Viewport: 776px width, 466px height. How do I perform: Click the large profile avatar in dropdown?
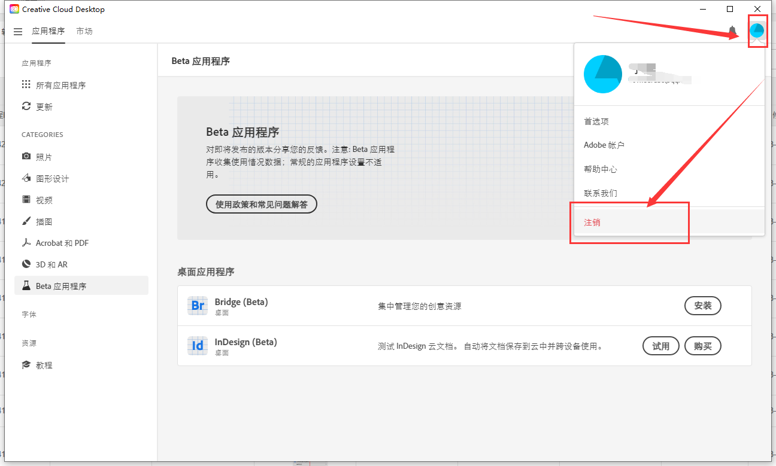603,74
